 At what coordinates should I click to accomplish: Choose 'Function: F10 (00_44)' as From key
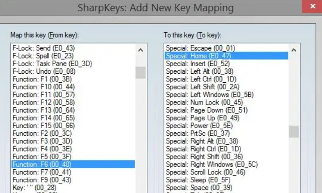(x=73, y=87)
